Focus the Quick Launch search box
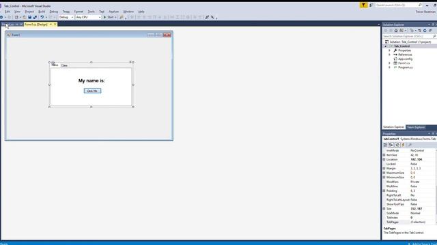437x245 pixels. (399, 5)
